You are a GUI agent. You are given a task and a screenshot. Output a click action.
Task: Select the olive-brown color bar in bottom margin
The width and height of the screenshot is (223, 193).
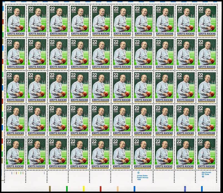coord(50,189)
